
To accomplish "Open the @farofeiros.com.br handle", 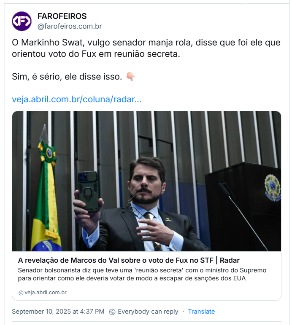I will [70, 27].
